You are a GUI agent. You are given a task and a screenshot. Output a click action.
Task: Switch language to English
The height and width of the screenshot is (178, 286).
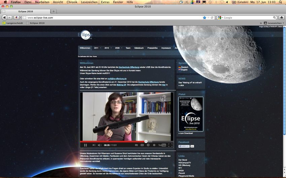coord(183,70)
